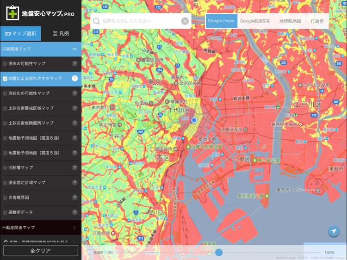The image size is (347, 260).
Task: Click the 夢の島公園 park marker
Action: [x=255, y=160]
